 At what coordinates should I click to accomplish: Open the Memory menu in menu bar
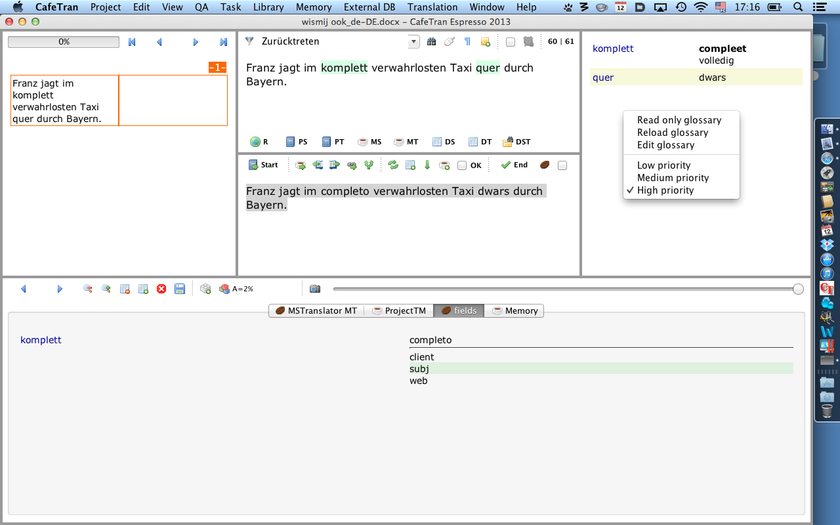[x=314, y=7]
